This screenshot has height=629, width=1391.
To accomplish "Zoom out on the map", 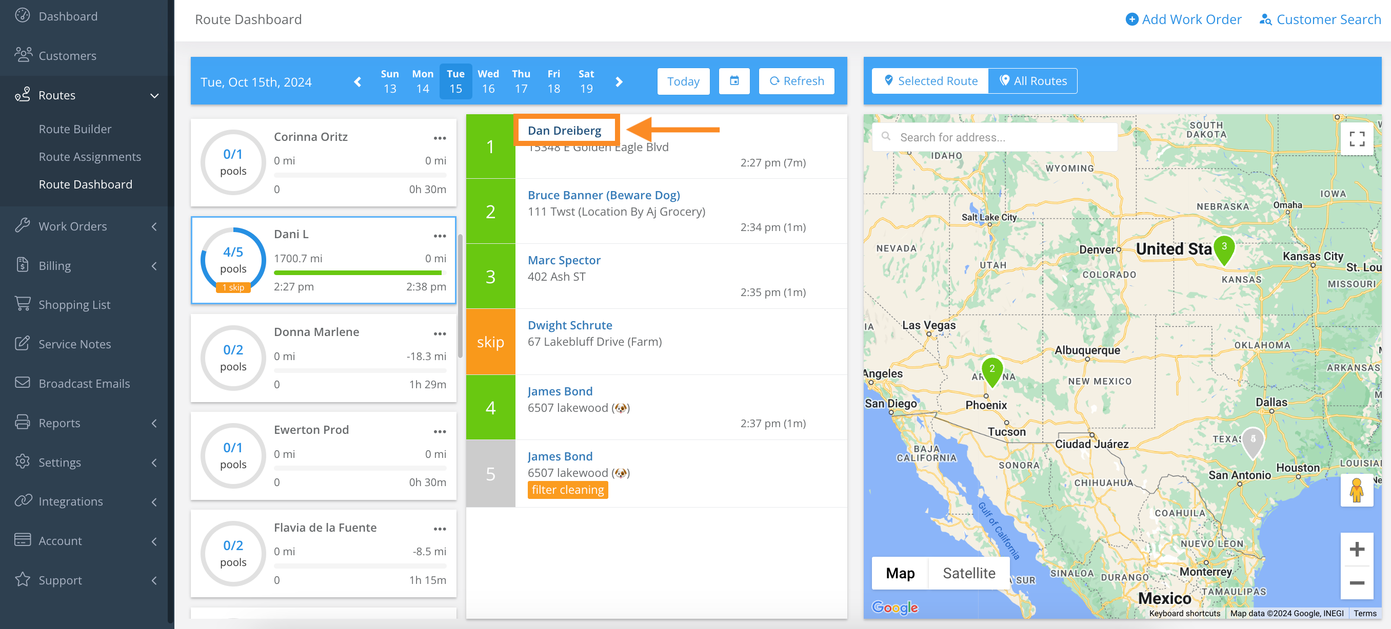I will 1357,582.
